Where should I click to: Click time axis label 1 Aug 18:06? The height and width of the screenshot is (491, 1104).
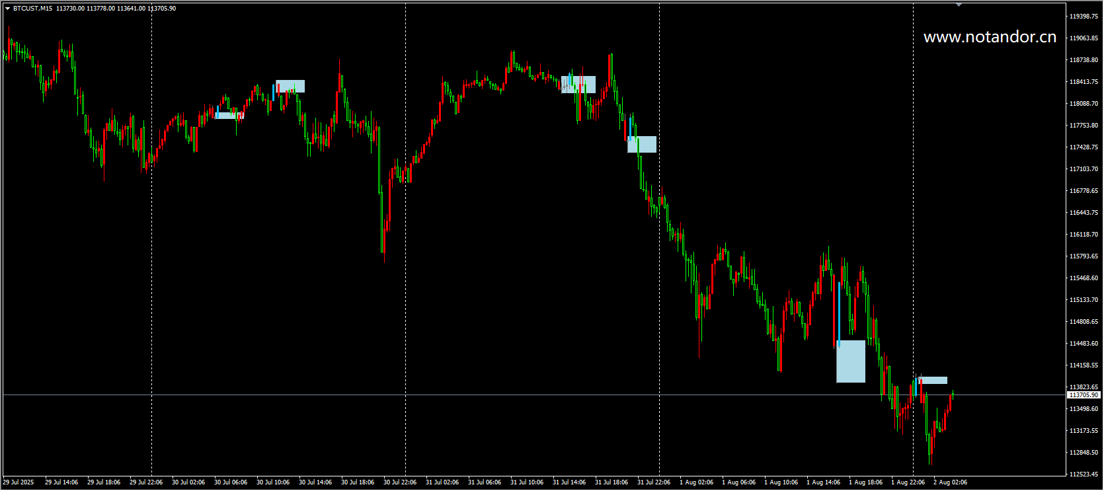[866, 482]
